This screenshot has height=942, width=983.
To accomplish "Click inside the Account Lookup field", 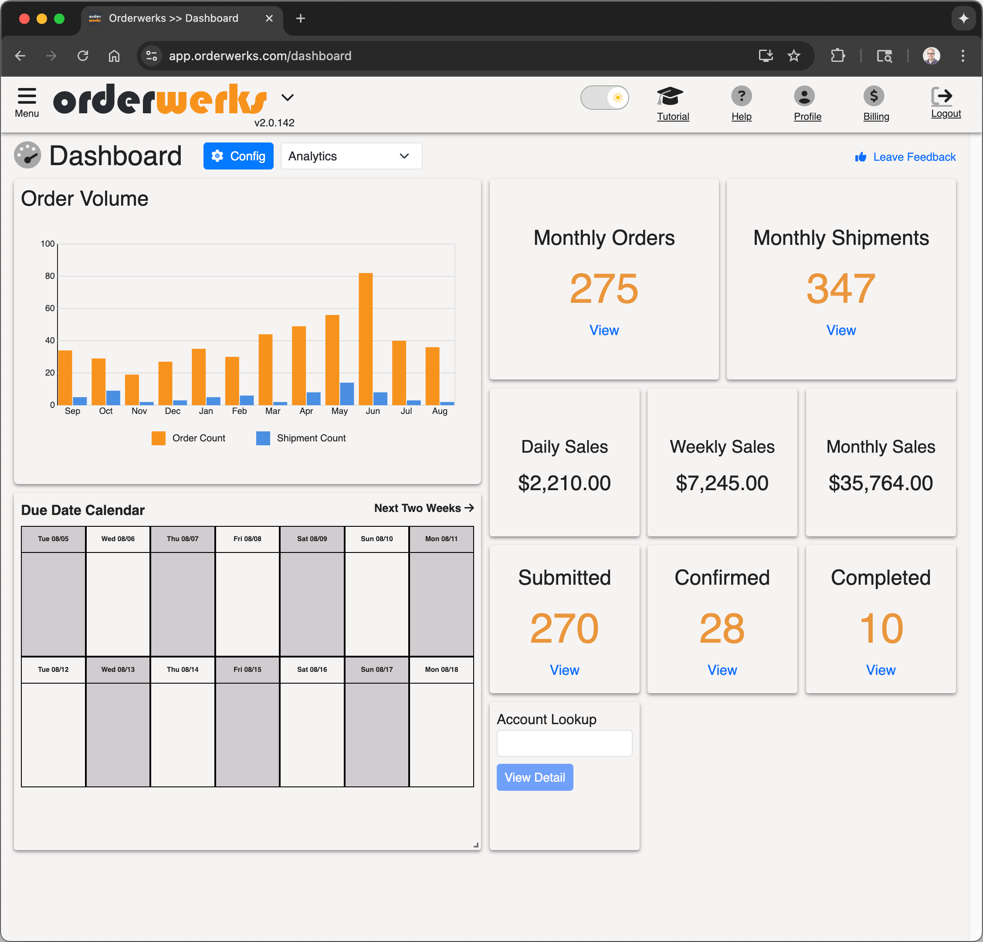I will coord(564,743).
